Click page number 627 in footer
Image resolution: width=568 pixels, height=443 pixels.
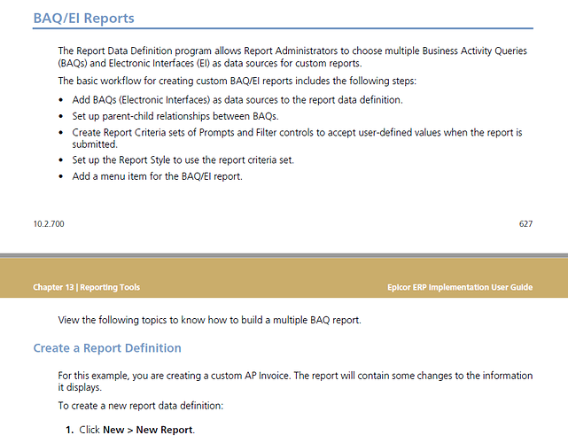coord(525,224)
